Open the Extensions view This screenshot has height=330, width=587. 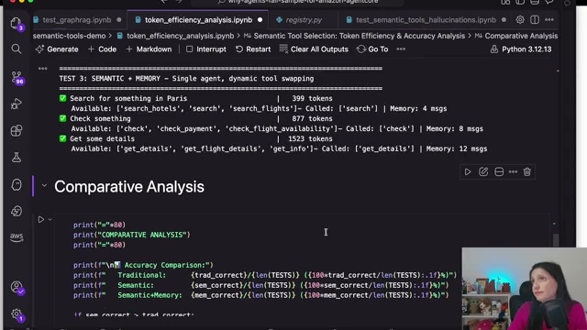(x=16, y=131)
